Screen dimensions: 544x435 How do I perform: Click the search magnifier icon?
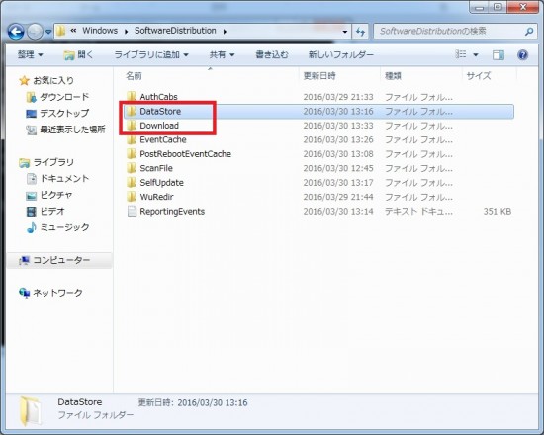click(x=529, y=32)
